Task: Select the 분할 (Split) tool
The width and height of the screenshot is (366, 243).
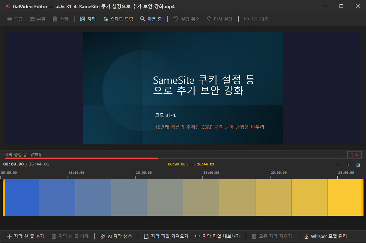Action: (x=37, y=19)
